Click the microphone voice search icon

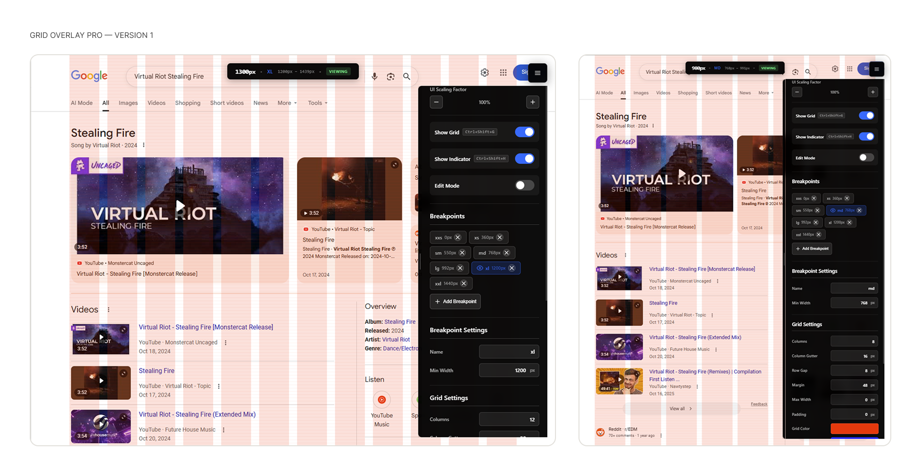point(374,76)
